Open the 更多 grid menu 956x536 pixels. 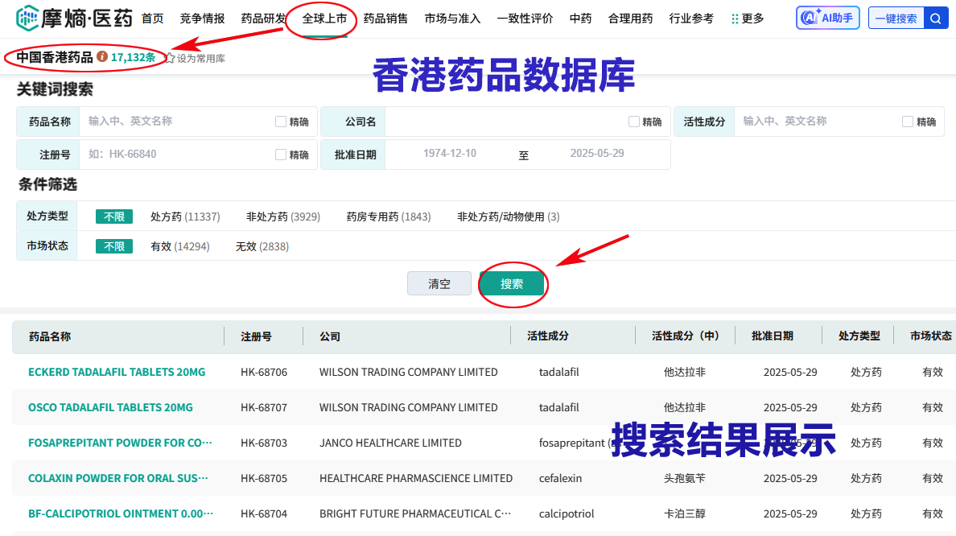pos(748,19)
